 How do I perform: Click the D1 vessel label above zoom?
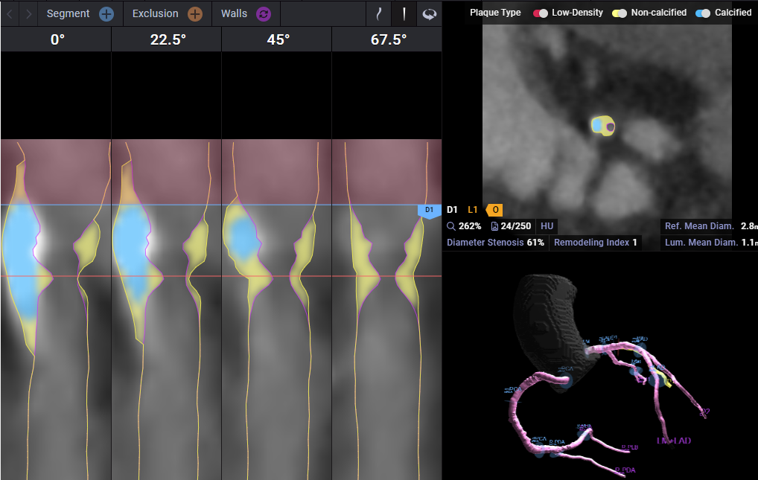click(x=452, y=210)
